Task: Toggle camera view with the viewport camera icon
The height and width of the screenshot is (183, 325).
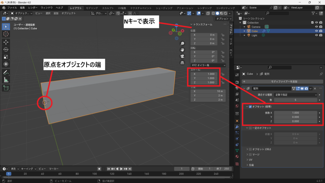Action: [182, 56]
